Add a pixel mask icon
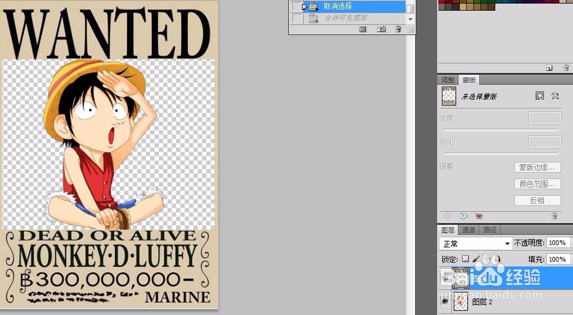 (539, 96)
